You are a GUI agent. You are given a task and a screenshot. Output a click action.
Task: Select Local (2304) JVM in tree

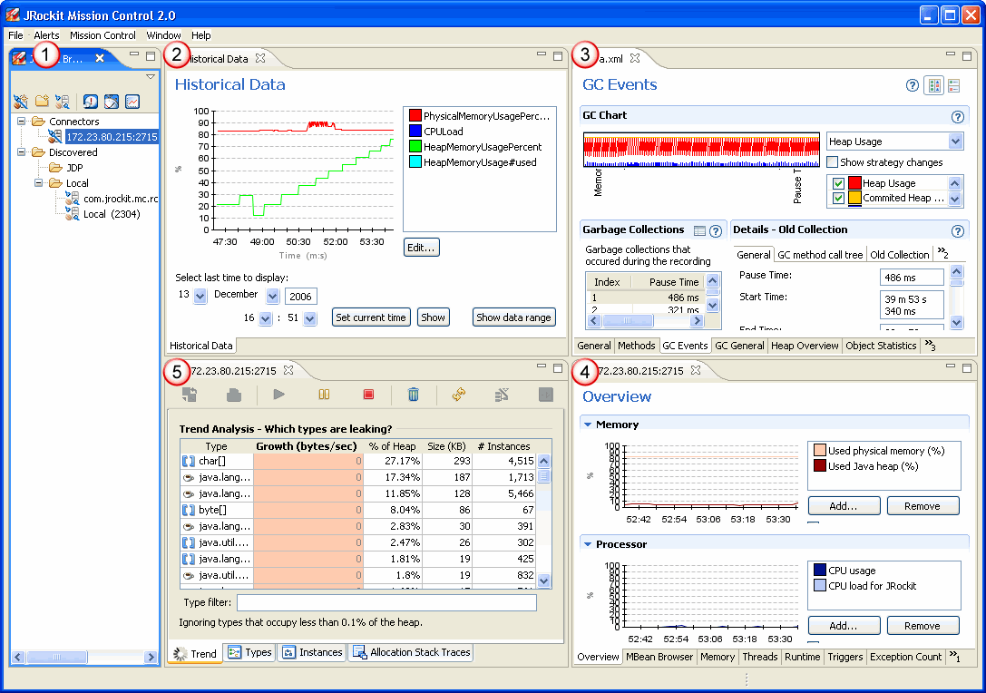coord(112,214)
